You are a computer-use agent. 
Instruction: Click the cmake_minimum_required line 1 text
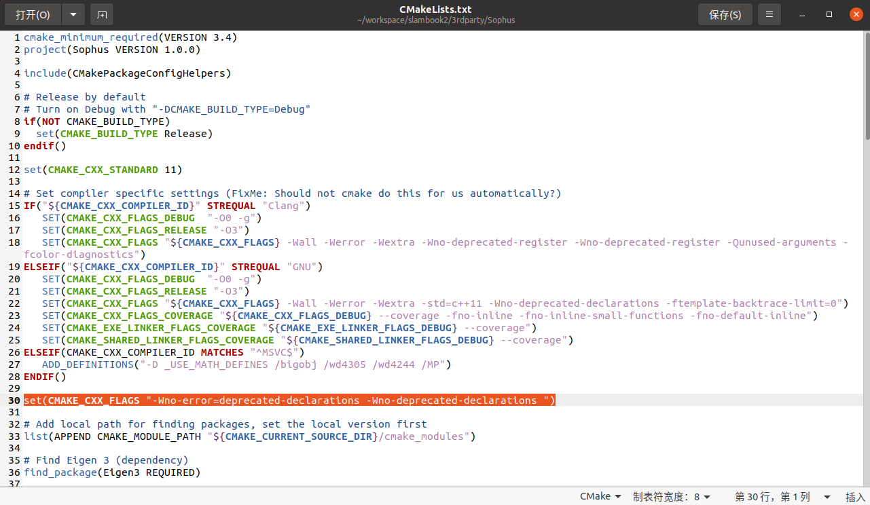click(x=130, y=37)
